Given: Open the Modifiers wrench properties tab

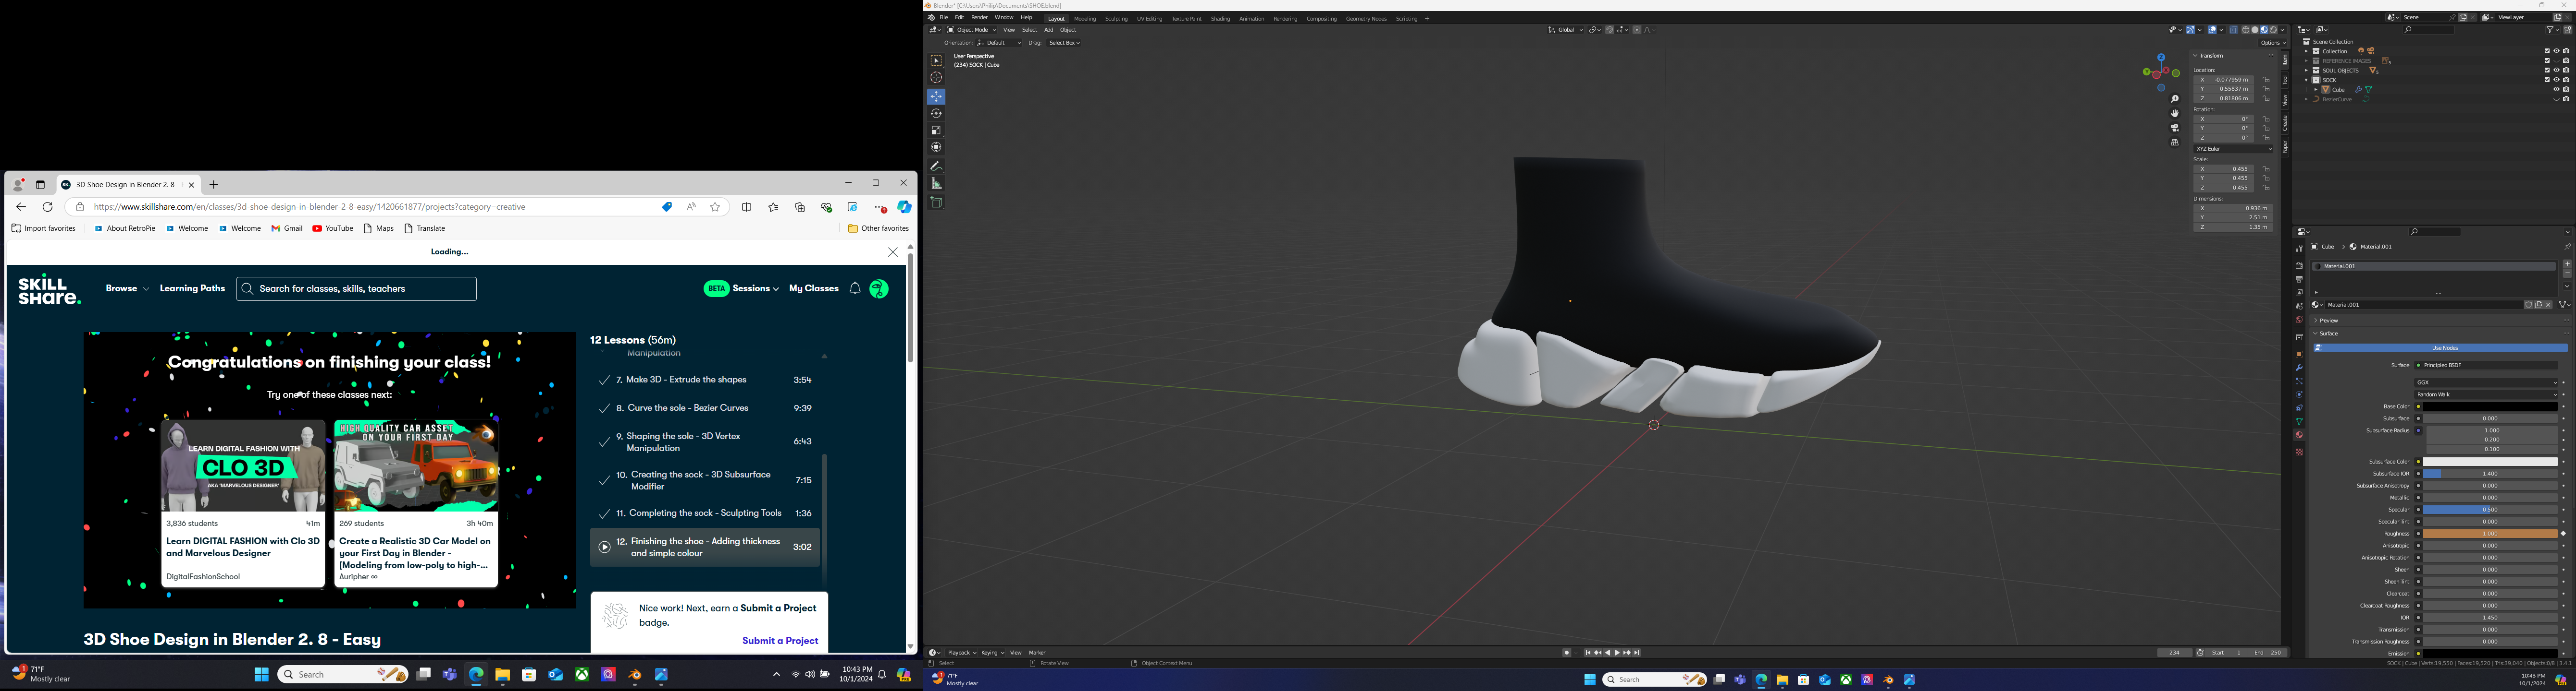Looking at the screenshot, I should pyautogui.click(x=2300, y=368).
